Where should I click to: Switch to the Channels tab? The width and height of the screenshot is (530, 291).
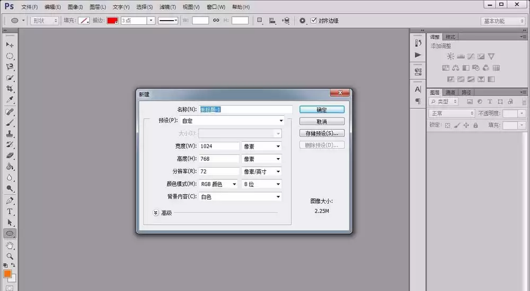pos(450,92)
